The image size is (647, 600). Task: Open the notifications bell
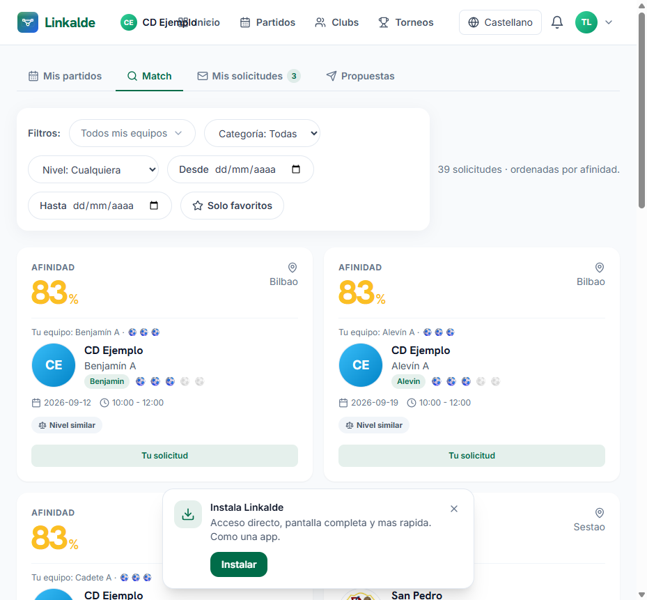(556, 22)
